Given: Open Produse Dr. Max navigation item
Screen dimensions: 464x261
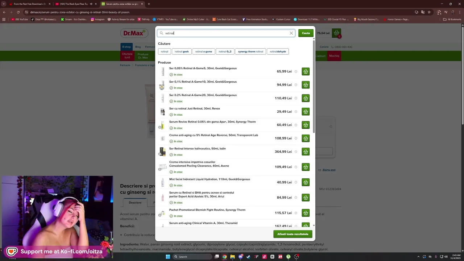Looking at the screenshot, I should (x=143, y=56).
